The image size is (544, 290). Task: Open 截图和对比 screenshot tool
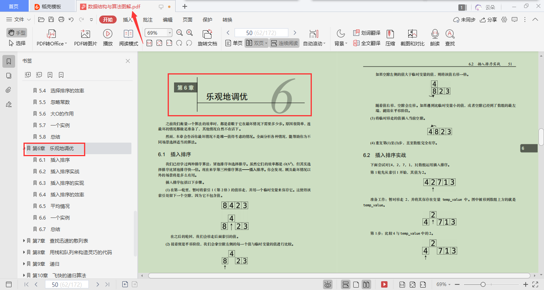(412, 38)
